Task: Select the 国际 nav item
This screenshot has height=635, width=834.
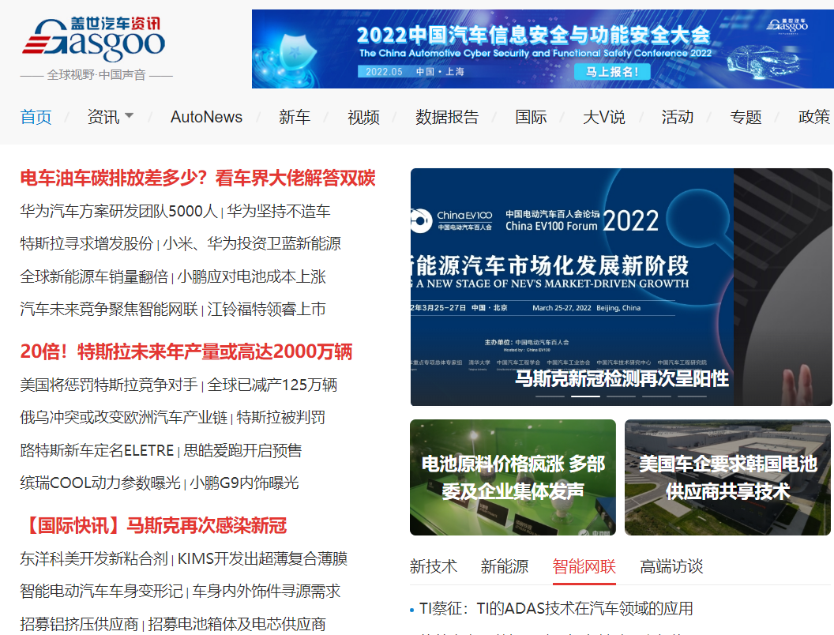Action: (531, 117)
